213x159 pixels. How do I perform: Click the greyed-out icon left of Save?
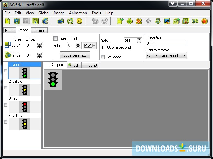[x=26, y=21]
